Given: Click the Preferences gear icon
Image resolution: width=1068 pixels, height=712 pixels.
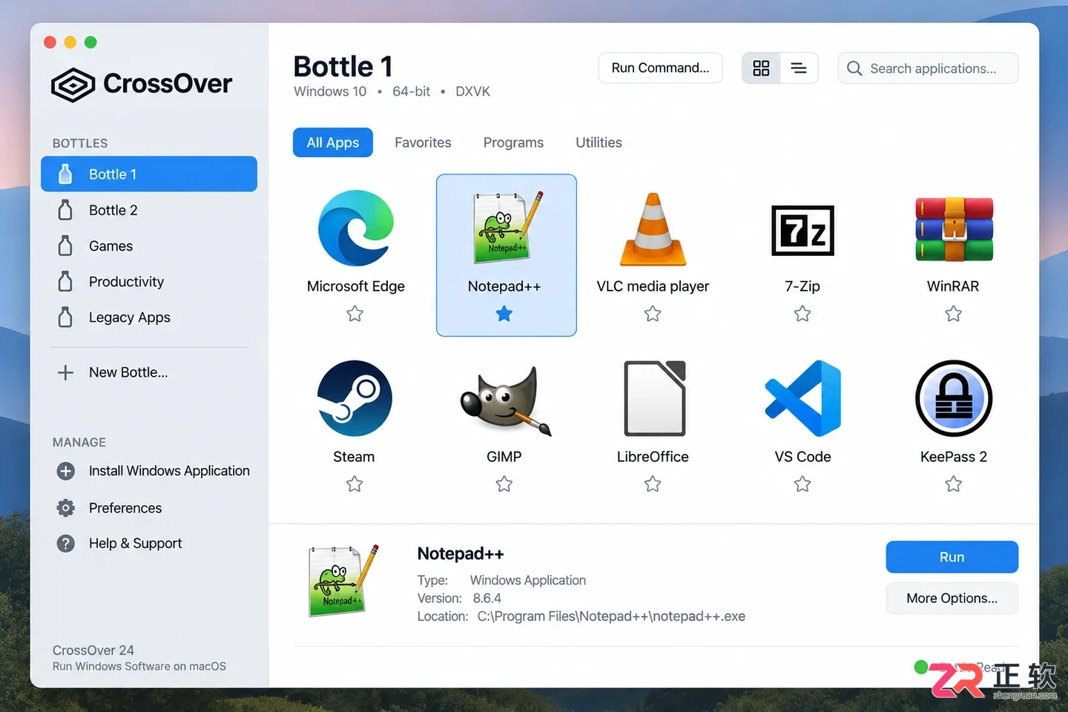Looking at the screenshot, I should (66, 508).
